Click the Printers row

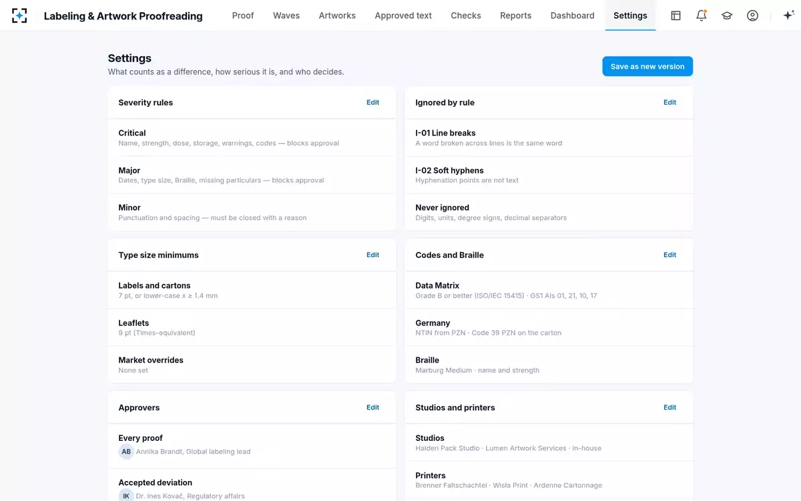[549, 480]
